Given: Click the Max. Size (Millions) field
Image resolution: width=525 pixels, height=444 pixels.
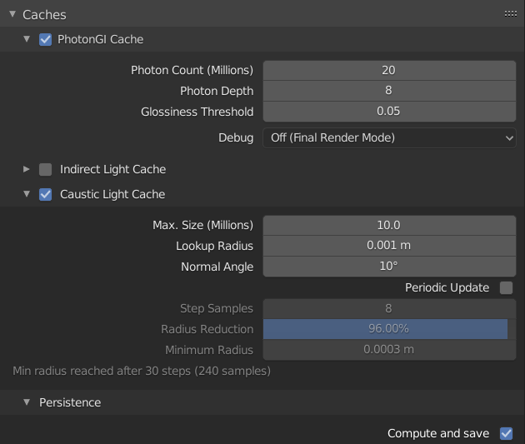Looking at the screenshot, I should coord(389,225).
